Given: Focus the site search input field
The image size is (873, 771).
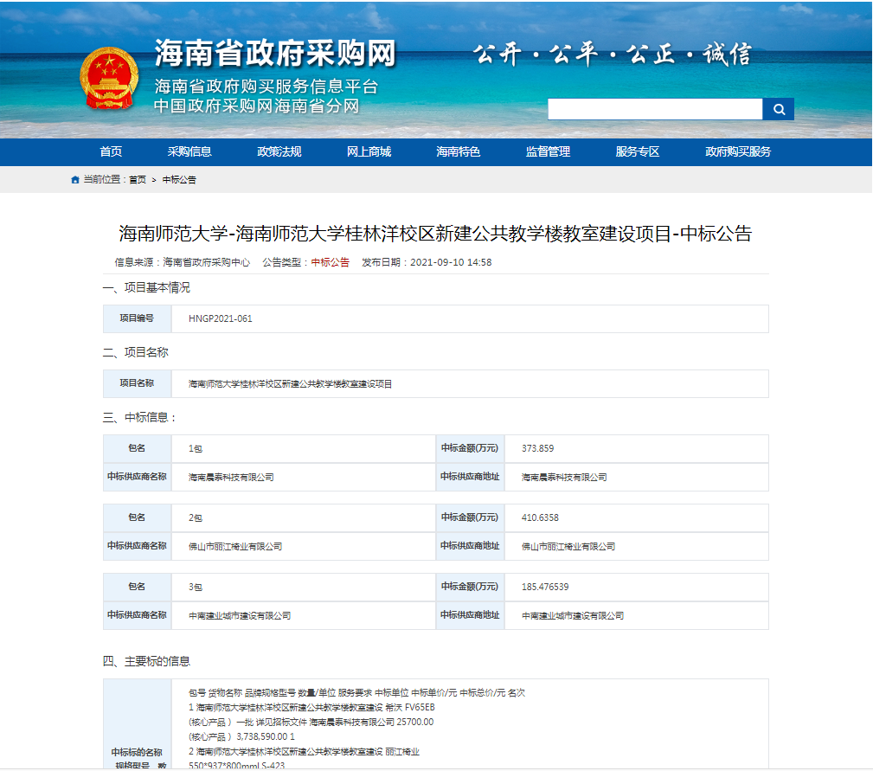Looking at the screenshot, I should [655, 109].
